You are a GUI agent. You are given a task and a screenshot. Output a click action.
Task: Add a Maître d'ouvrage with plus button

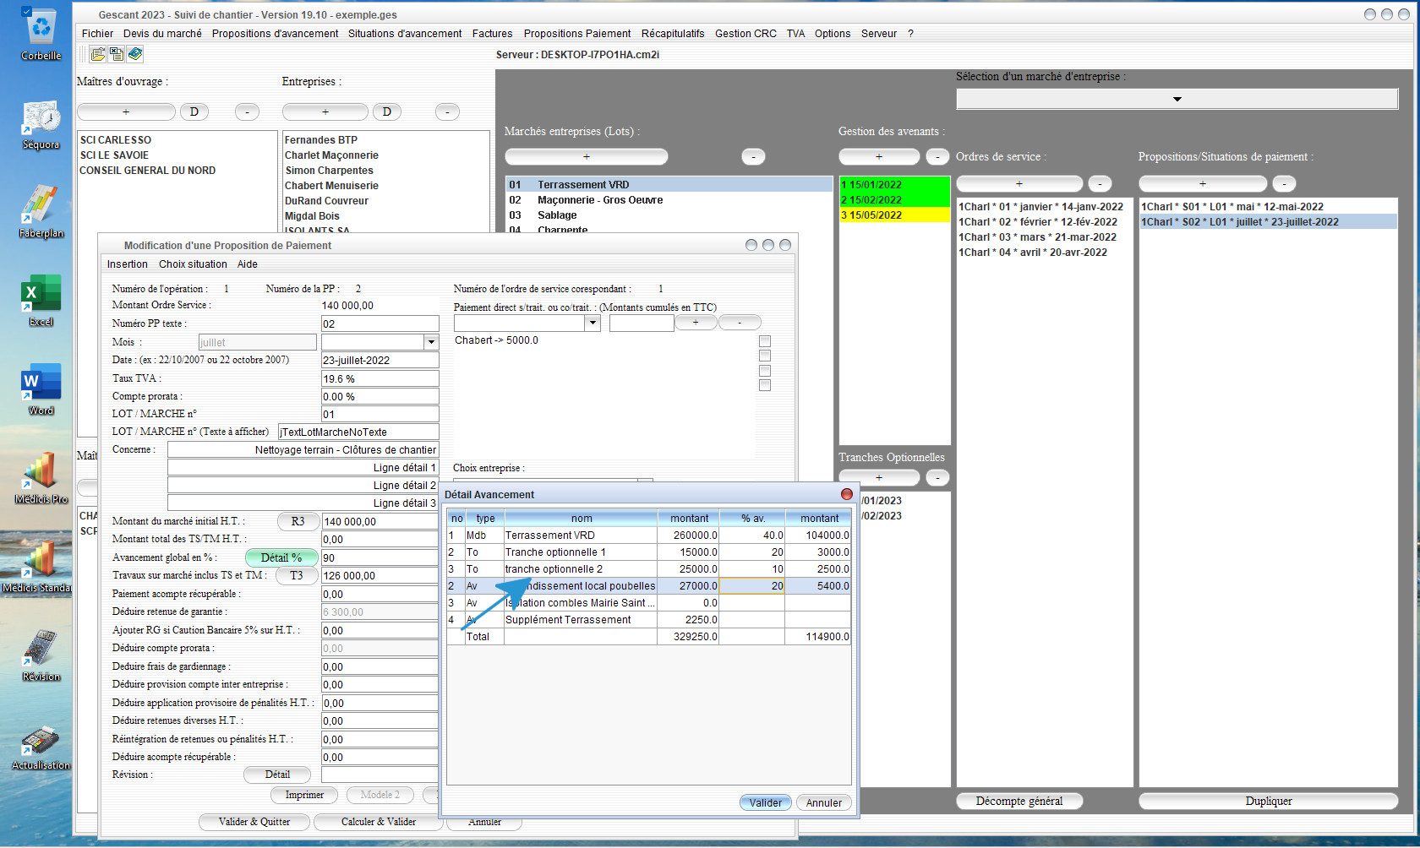click(x=126, y=111)
